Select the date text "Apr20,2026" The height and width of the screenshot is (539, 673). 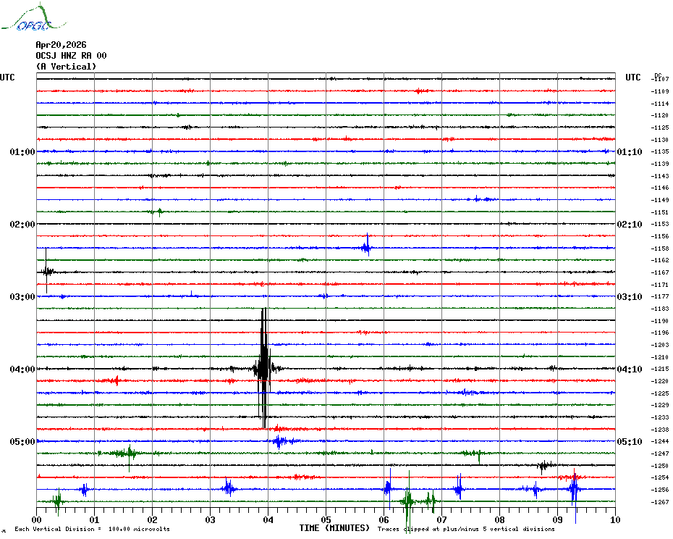(x=61, y=45)
